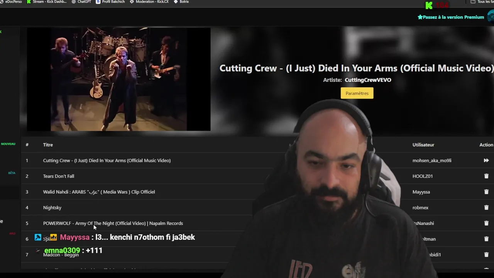This screenshot has width=494, height=278.
Task: Delete the Nightsky entry with trash icon
Action: (x=486, y=208)
